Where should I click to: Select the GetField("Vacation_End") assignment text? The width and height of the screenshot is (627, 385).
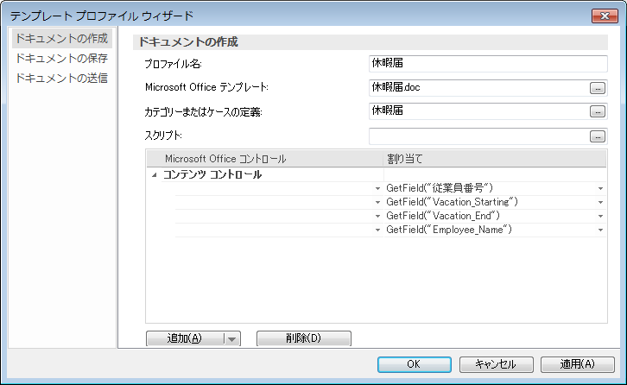[443, 216]
